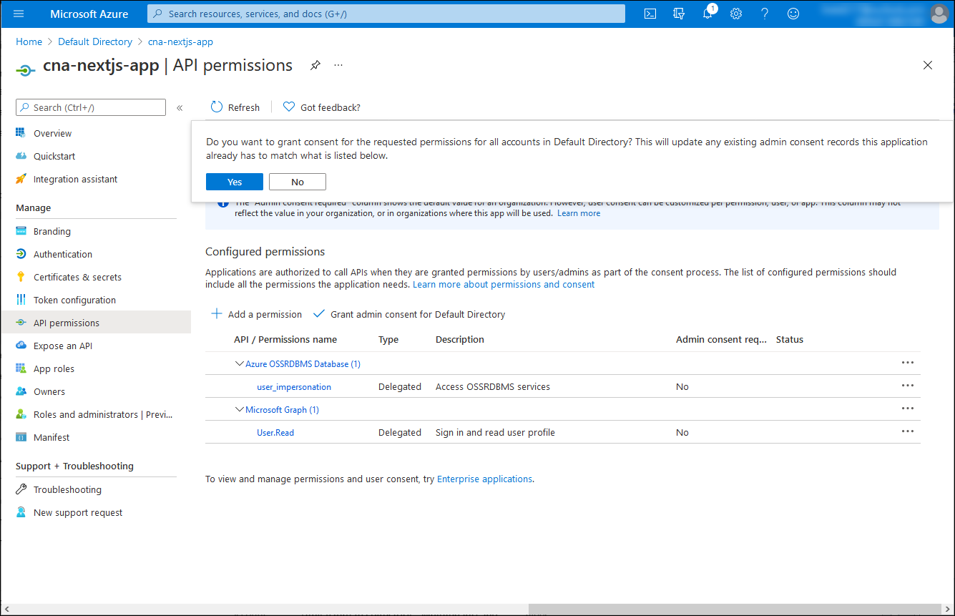The image size is (955, 616).
Task: Click the Type column header
Action: pos(388,339)
